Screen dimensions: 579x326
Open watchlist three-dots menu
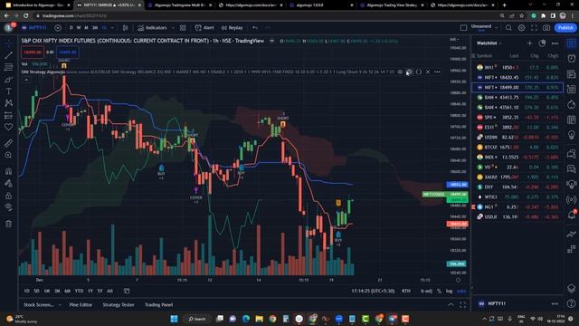[x=555, y=43]
